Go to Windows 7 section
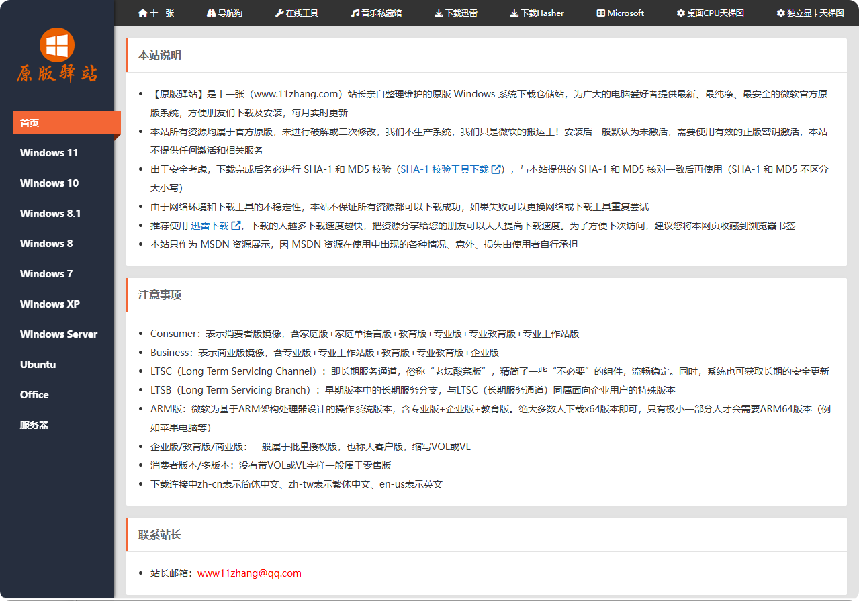 point(46,274)
